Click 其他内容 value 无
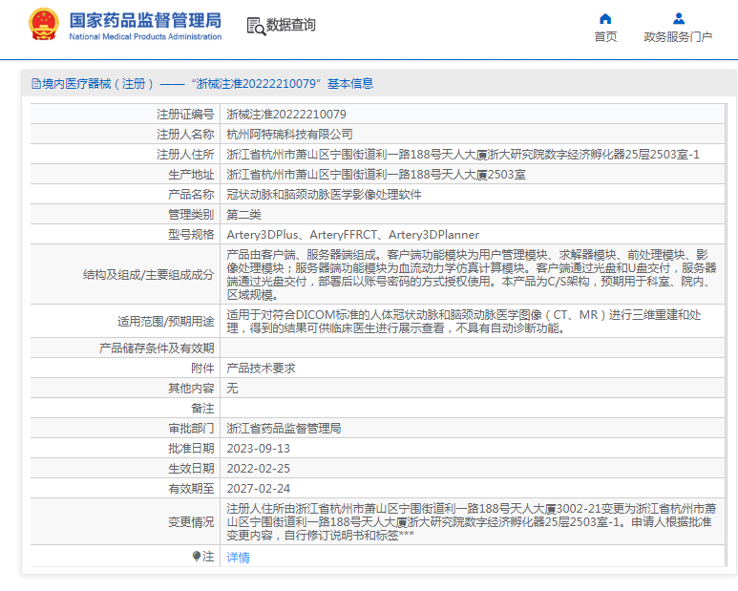Image resolution: width=738 pixels, height=591 pixels. [233, 389]
